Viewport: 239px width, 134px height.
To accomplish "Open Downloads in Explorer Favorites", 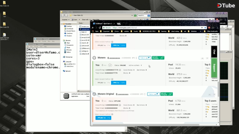I will 69,29.
